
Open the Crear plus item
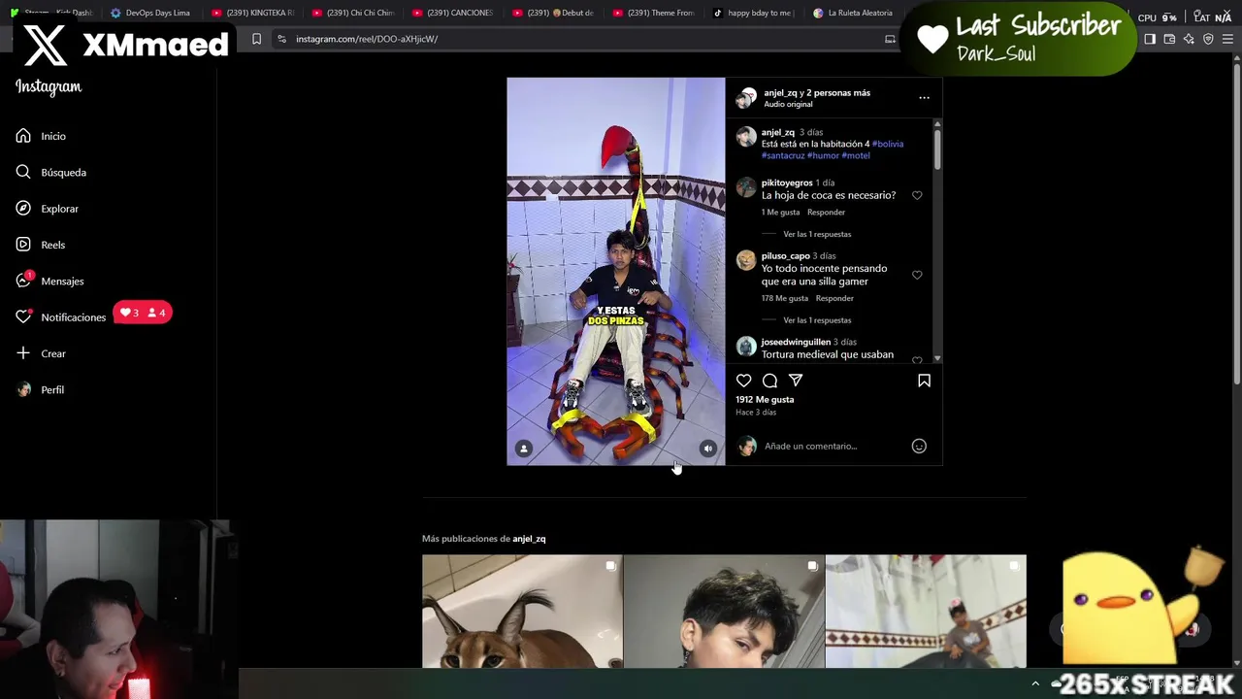pyautogui.click(x=41, y=353)
